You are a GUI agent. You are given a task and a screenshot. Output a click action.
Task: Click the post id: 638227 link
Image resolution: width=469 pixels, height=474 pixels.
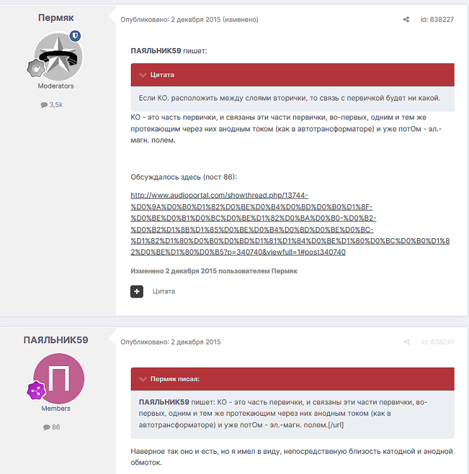437,20
